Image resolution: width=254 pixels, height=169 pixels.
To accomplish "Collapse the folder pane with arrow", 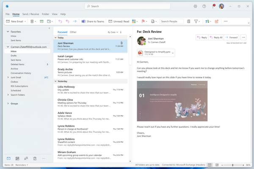I will [49, 28].
